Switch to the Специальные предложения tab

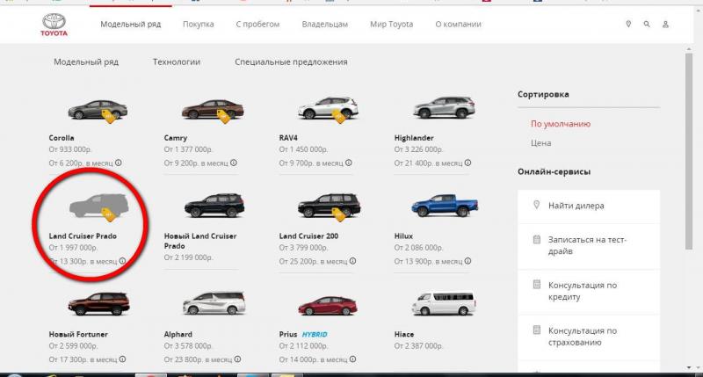(291, 62)
